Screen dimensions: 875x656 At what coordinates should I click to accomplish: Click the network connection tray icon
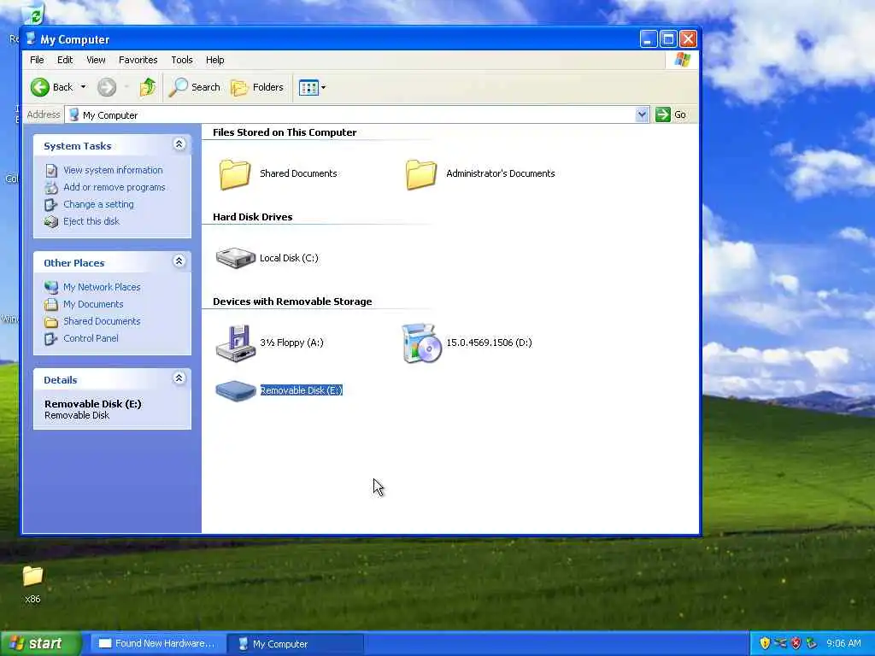[x=780, y=643]
